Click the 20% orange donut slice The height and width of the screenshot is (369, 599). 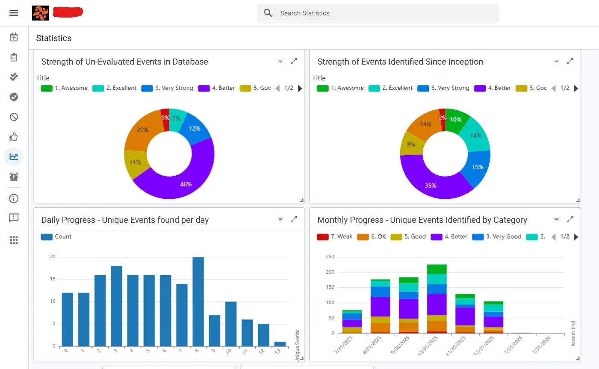click(x=144, y=130)
